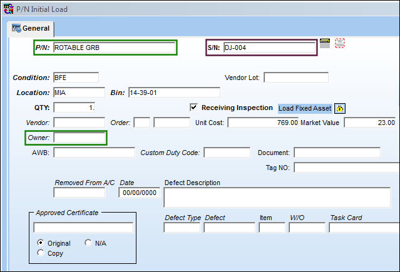Click the Vendor input field
This screenshot has width=400, height=272.
pos(79,123)
